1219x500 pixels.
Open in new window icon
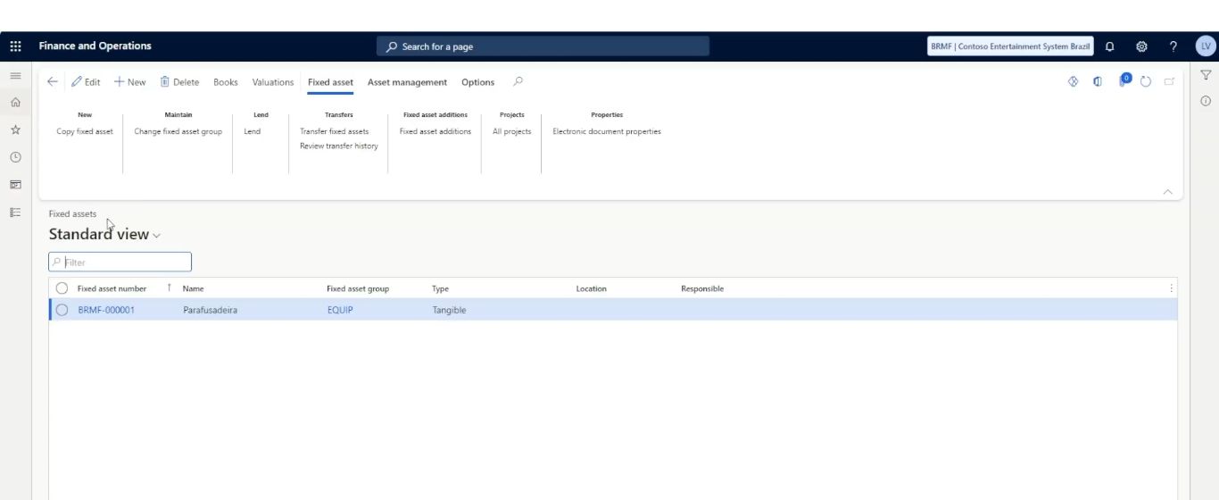(x=1169, y=81)
